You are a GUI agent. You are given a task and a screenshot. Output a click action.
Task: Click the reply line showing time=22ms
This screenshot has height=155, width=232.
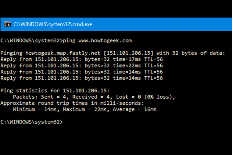(x=82, y=66)
